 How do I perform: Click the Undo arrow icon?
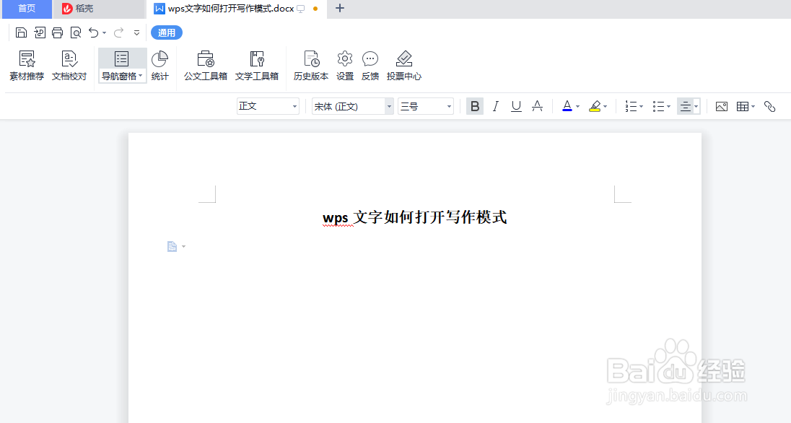(x=94, y=32)
